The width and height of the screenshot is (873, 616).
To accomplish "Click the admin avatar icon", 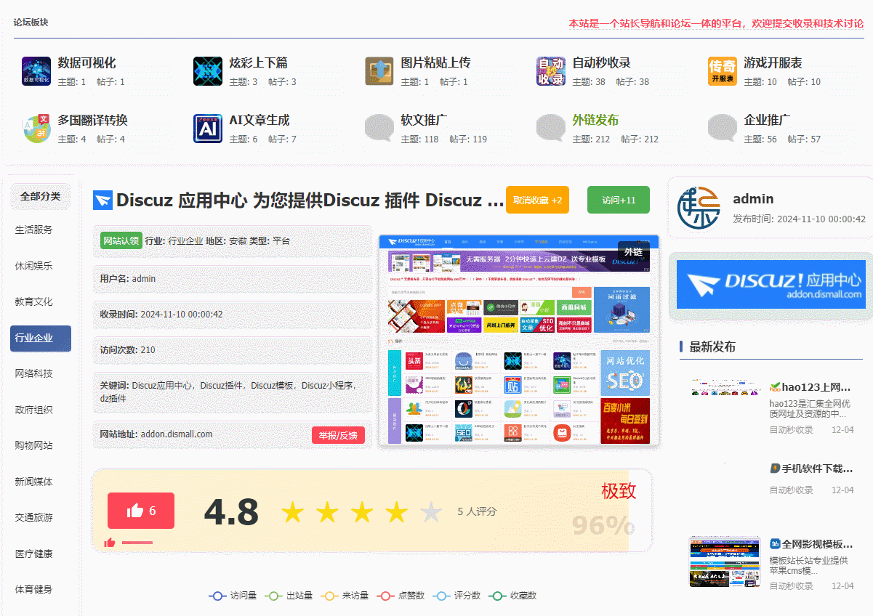I will point(699,207).
